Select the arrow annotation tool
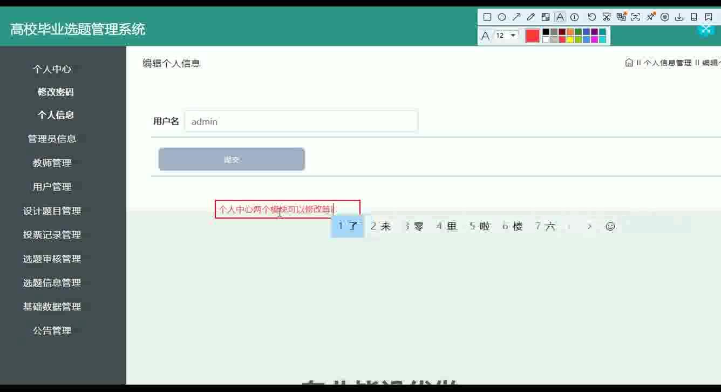The width and height of the screenshot is (721, 392). point(516,17)
